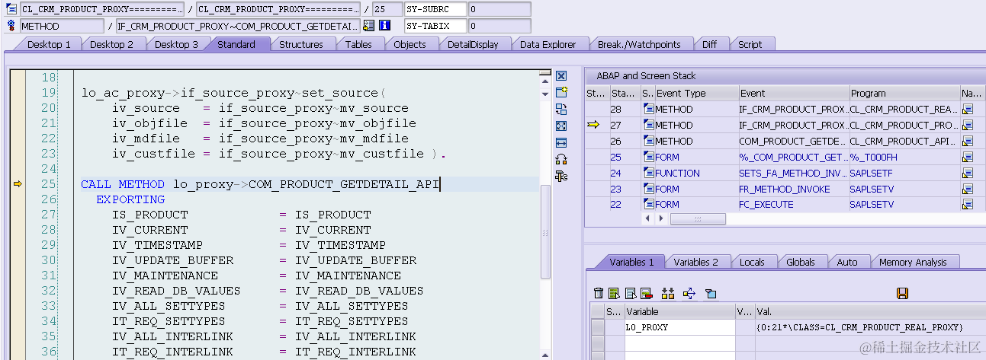The image size is (986, 360).
Task: Open the Structures tab
Action: click(301, 44)
